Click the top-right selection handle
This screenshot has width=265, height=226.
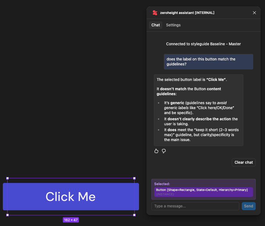(134, 178)
